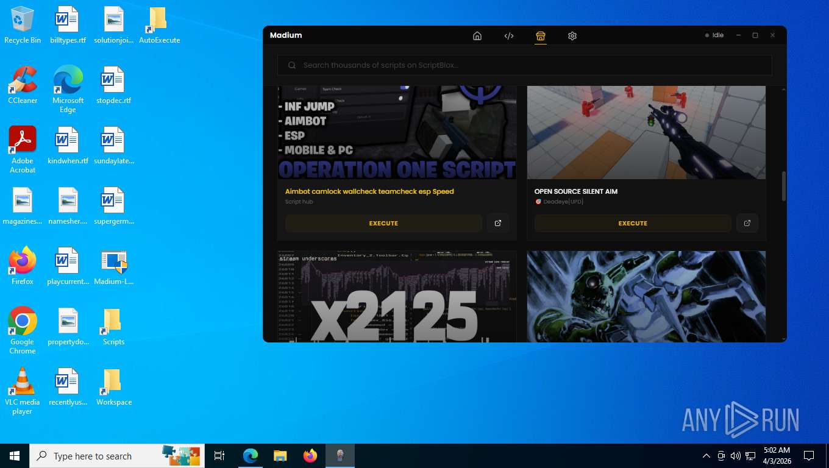Open the Windows Start menu

(15, 456)
